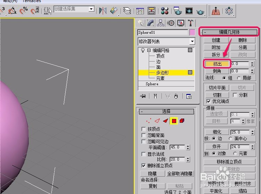Uncheck 优化端点 checkbox
Viewport: 261px width, 194px height.
(x=209, y=101)
